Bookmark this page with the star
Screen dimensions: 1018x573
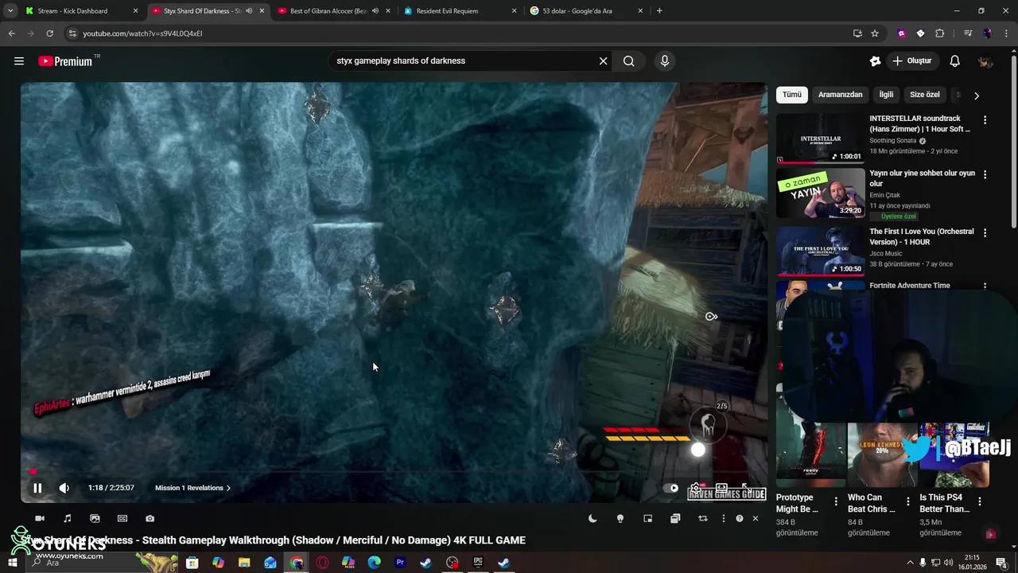875,33
